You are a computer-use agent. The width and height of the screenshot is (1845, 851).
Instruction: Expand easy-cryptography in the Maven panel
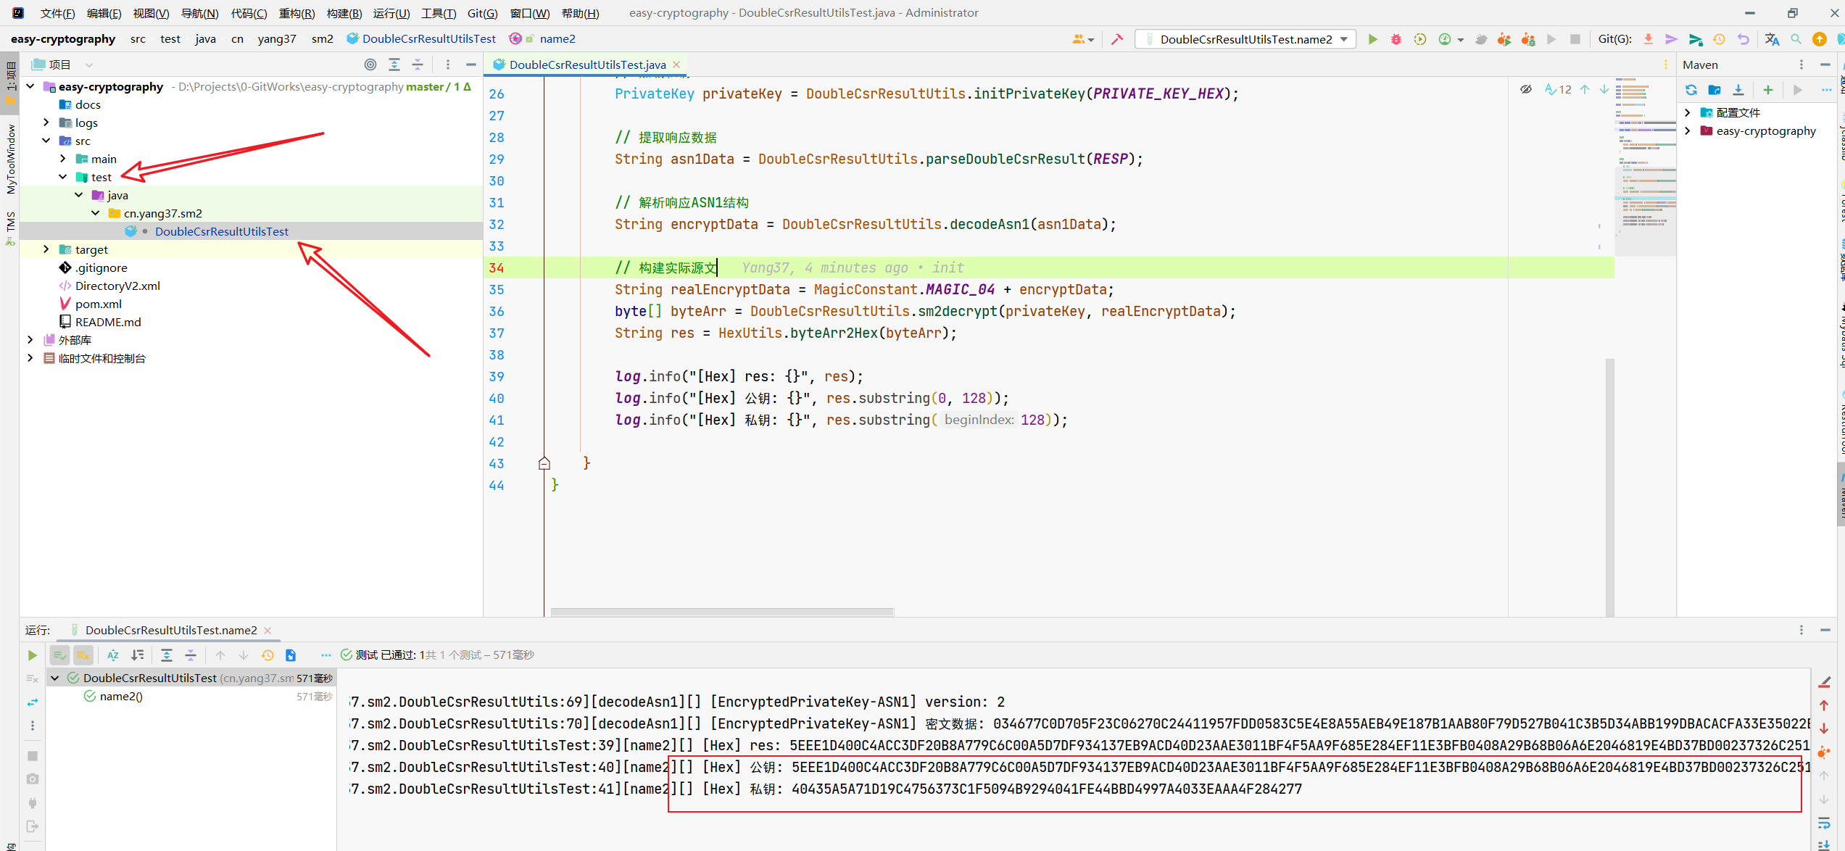[1688, 131]
